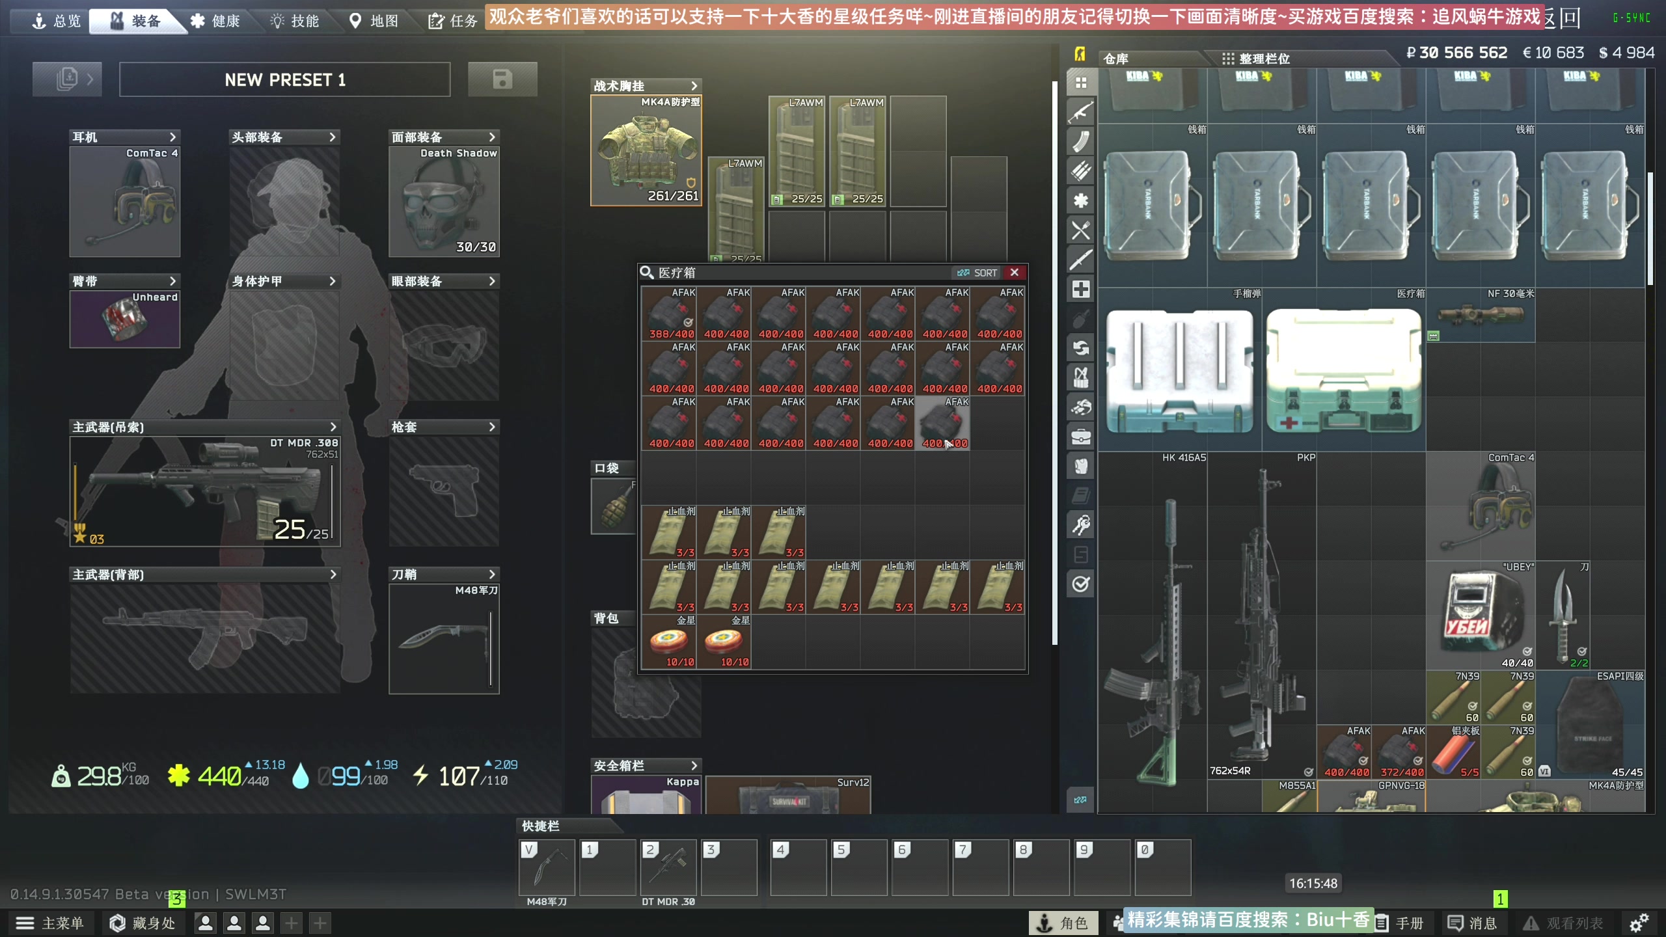Filter stash by weapons rifle icon
The width and height of the screenshot is (1666, 937).
tap(1081, 112)
